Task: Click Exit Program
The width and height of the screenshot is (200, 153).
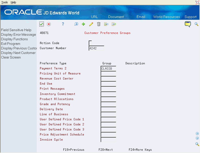Action: (x=11, y=44)
